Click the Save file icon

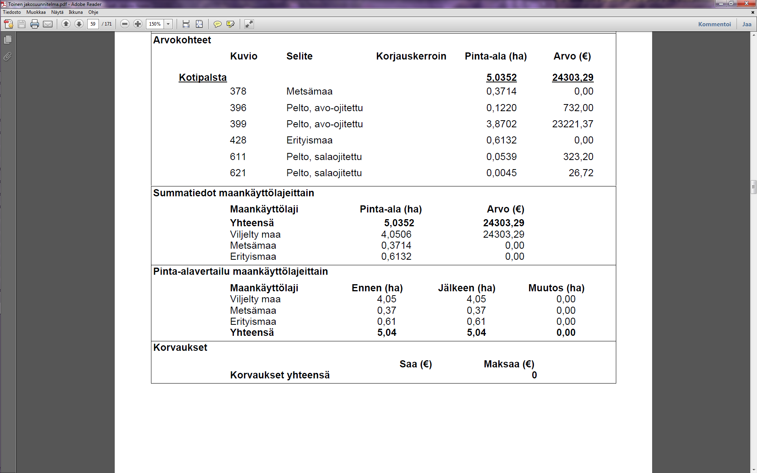22,24
